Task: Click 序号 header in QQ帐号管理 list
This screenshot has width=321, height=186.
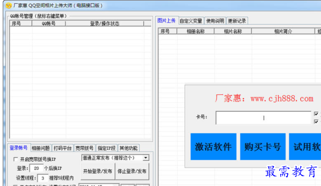Action: [21, 23]
